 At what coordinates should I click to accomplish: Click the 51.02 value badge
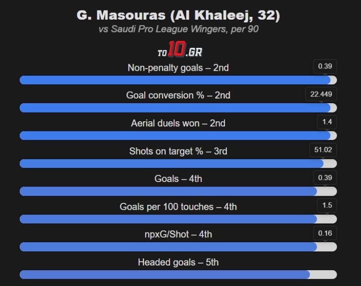click(x=323, y=150)
